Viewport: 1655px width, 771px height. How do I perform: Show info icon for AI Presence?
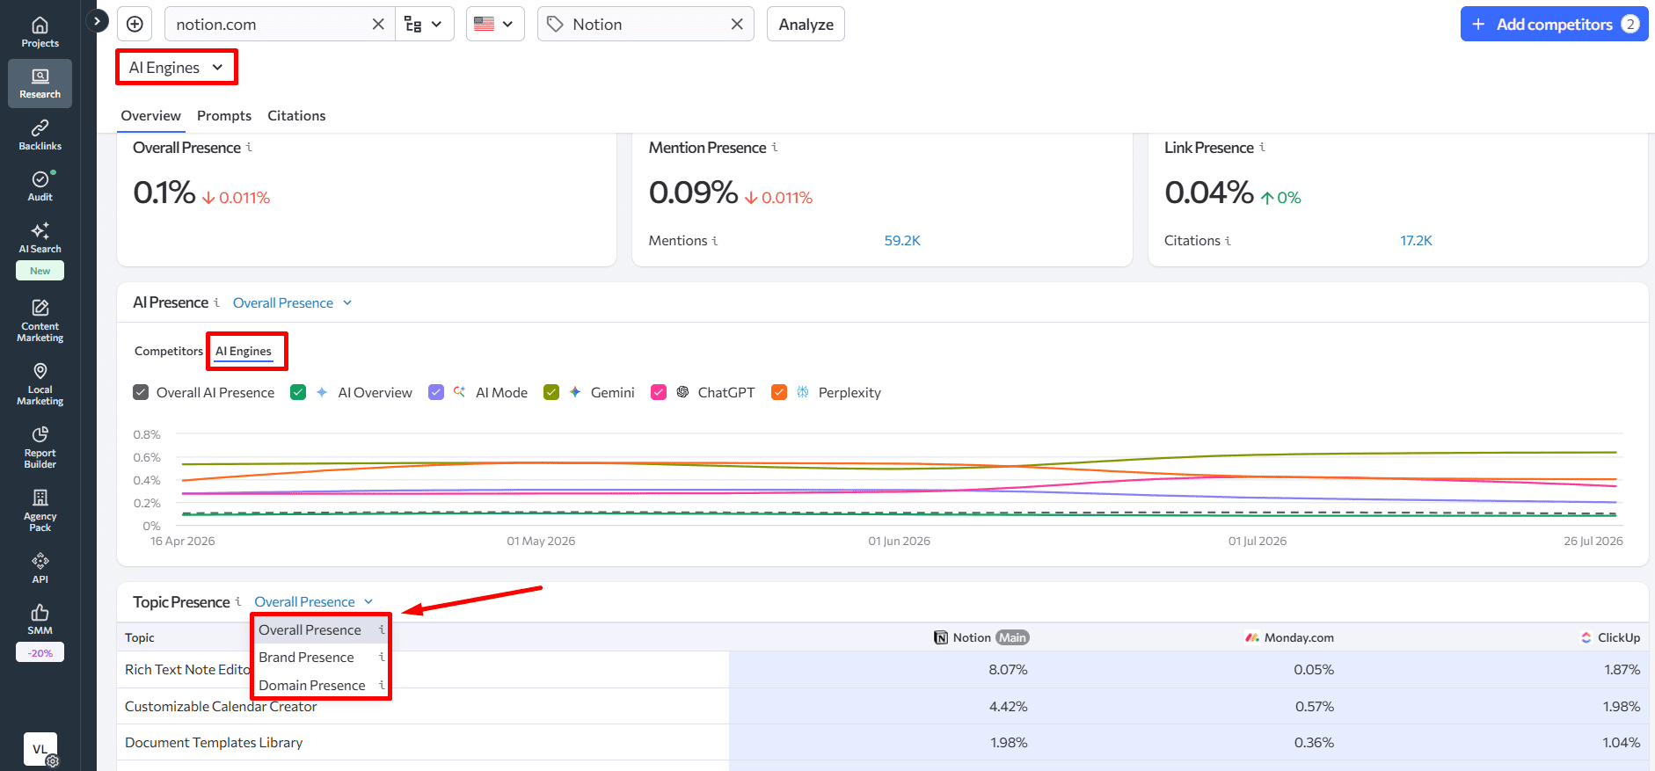216,302
